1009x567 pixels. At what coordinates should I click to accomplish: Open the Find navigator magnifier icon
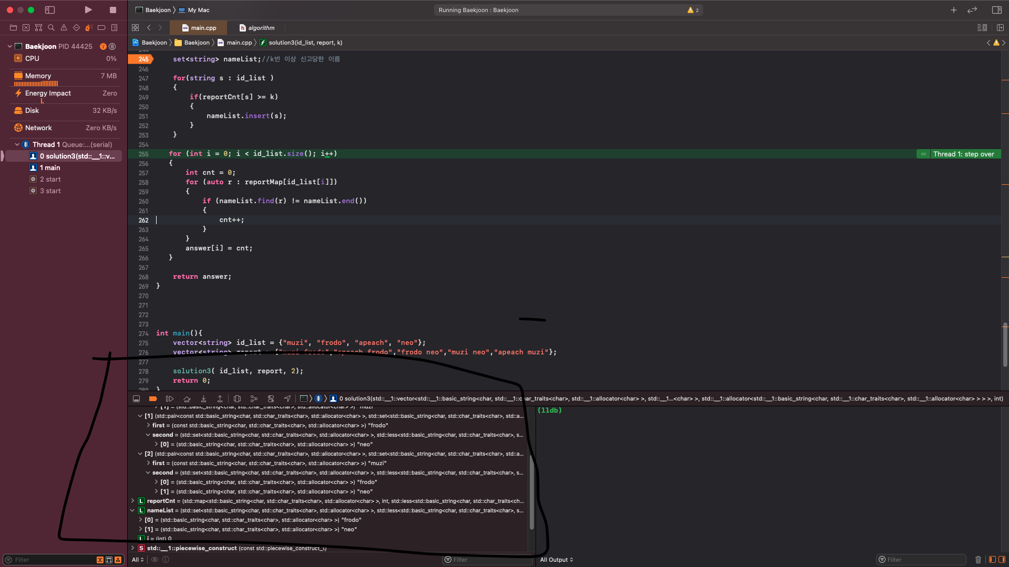pyautogui.click(x=51, y=28)
